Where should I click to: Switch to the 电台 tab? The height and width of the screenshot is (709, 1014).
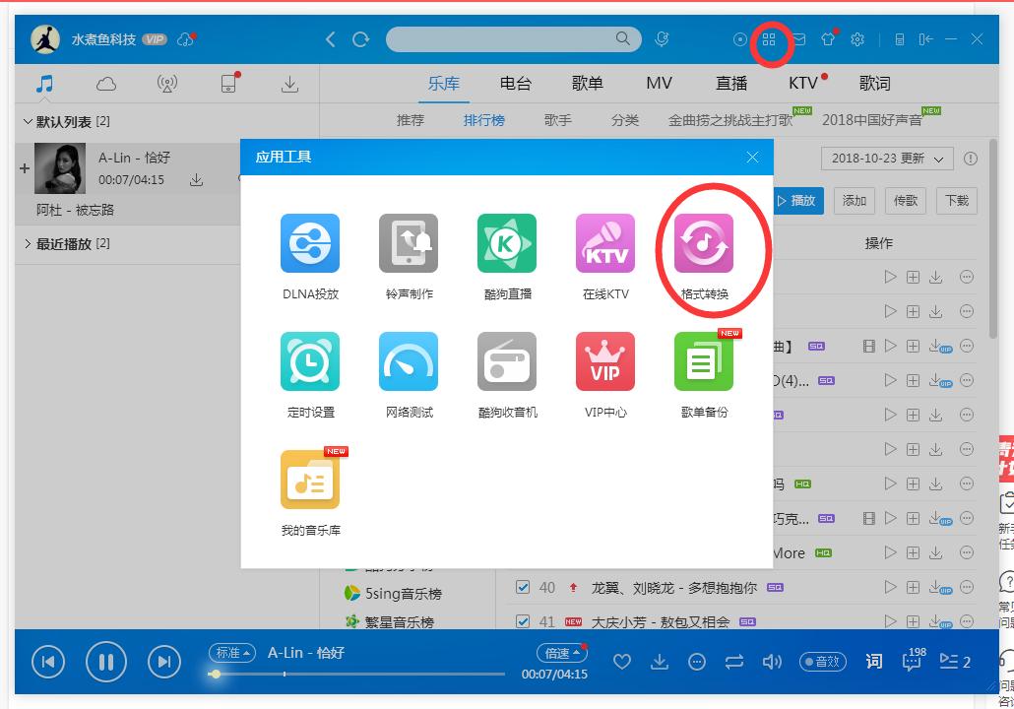[516, 83]
